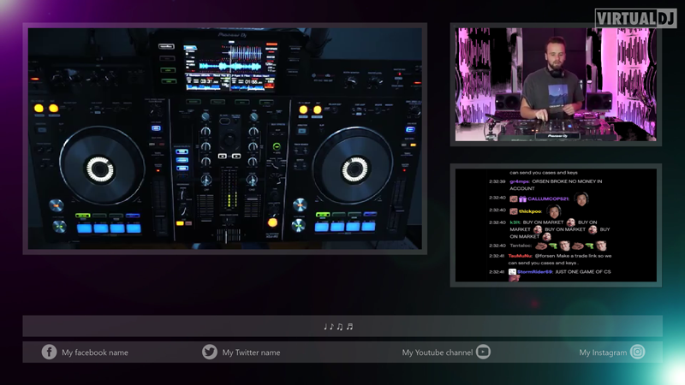Viewport: 685px width, 385px height.
Task: Click username TauMuNu in the chat
Action: click(520, 255)
